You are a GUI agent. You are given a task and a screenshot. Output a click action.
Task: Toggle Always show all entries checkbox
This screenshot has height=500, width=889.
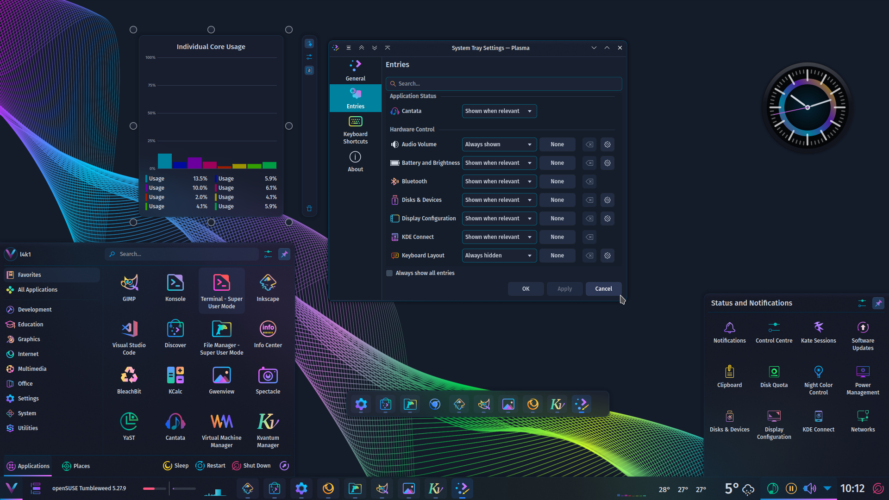click(x=389, y=273)
